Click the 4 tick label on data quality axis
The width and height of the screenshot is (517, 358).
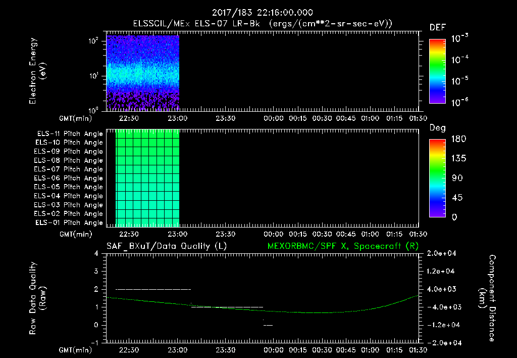(x=96, y=254)
